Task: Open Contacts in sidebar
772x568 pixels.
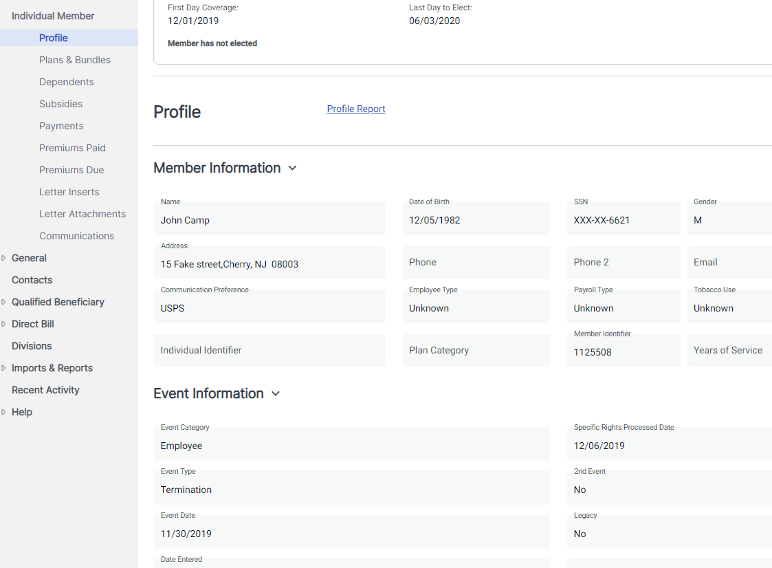Action: click(32, 280)
